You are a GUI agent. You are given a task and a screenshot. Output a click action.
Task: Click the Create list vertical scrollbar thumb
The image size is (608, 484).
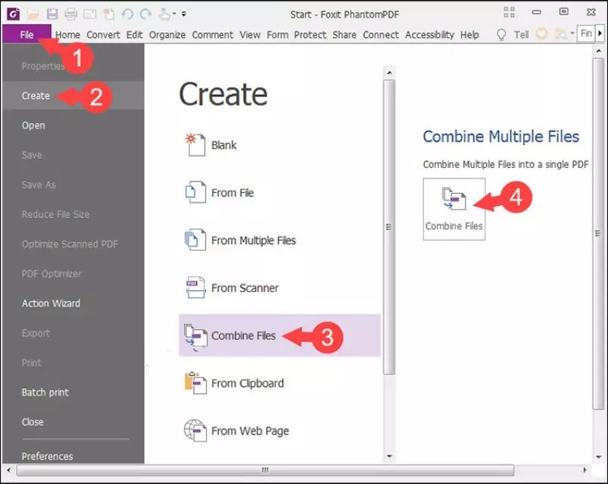[x=389, y=227]
